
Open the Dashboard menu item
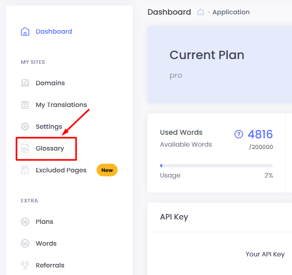[54, 31]
